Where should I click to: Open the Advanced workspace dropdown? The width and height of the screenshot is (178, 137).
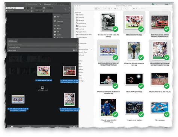48,4
